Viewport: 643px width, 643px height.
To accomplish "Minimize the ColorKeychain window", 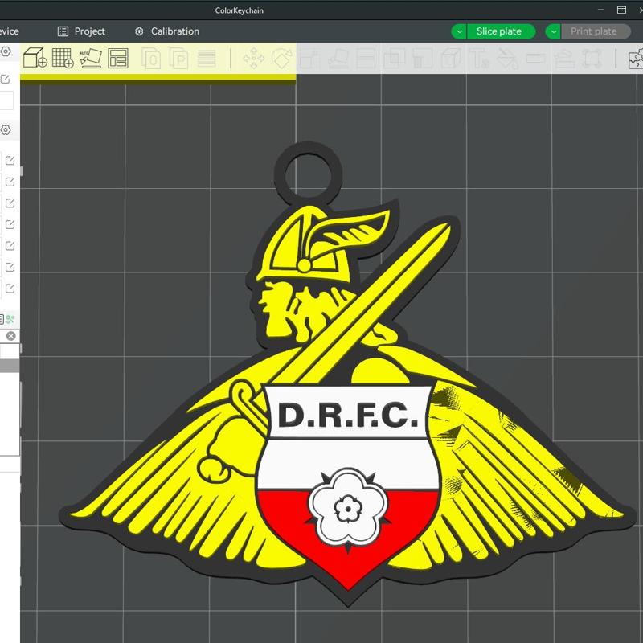I will tap(601, 10).
